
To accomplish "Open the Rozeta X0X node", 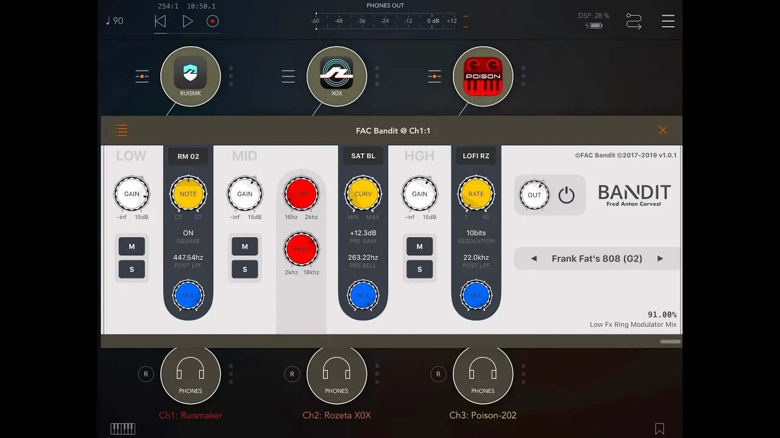I will [x=336, y=76].
